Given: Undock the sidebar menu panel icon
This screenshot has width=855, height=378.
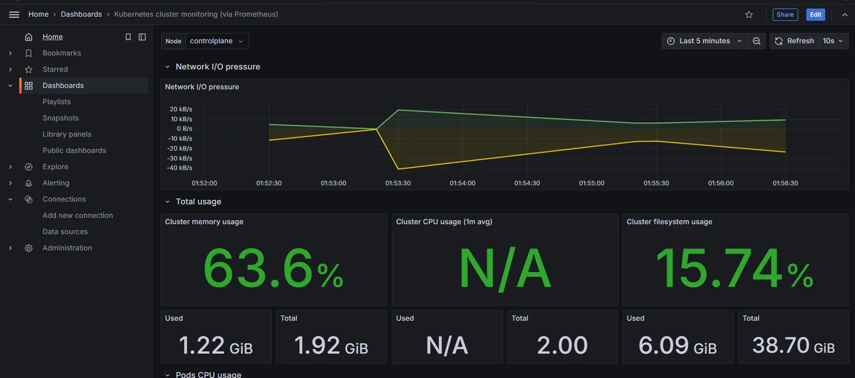Looking at the screenshot, I should (x=142, y=37).
